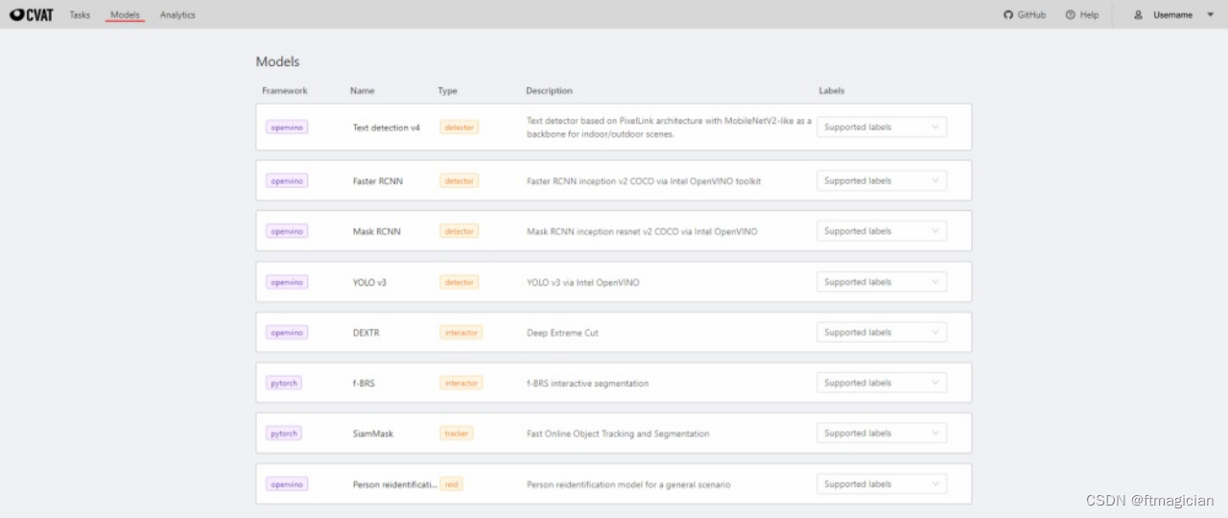Screen dimensions: 1228x518
Task: Select the truncated Person reidentification name
Action: [x=395, y=485]
